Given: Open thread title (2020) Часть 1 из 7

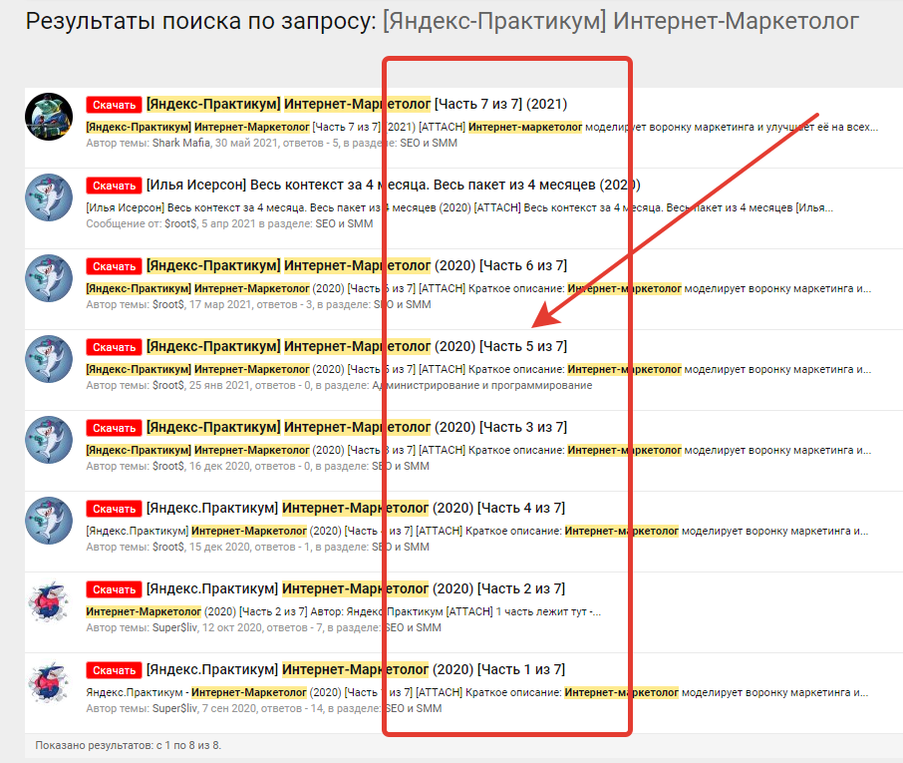Looking at the screenshot, I should [356, 669].
